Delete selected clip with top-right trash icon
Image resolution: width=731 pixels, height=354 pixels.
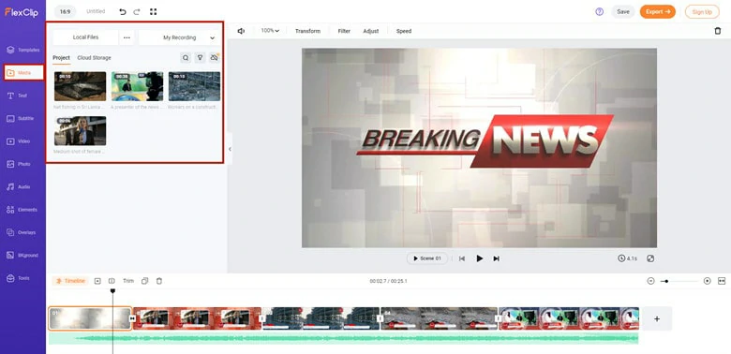pyautogui.click(x=718, y=31)
